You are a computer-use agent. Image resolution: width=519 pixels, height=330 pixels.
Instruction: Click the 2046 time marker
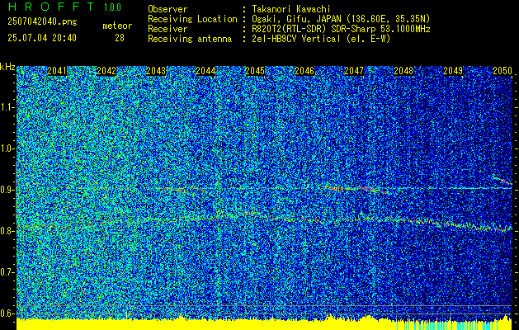304,71
